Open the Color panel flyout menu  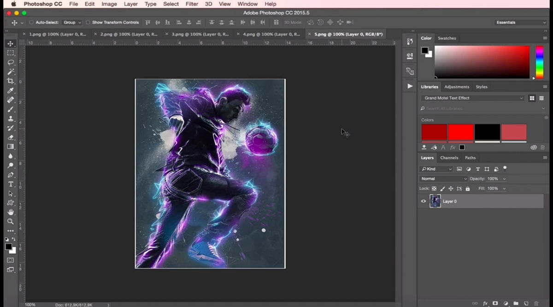coord(545,38)
